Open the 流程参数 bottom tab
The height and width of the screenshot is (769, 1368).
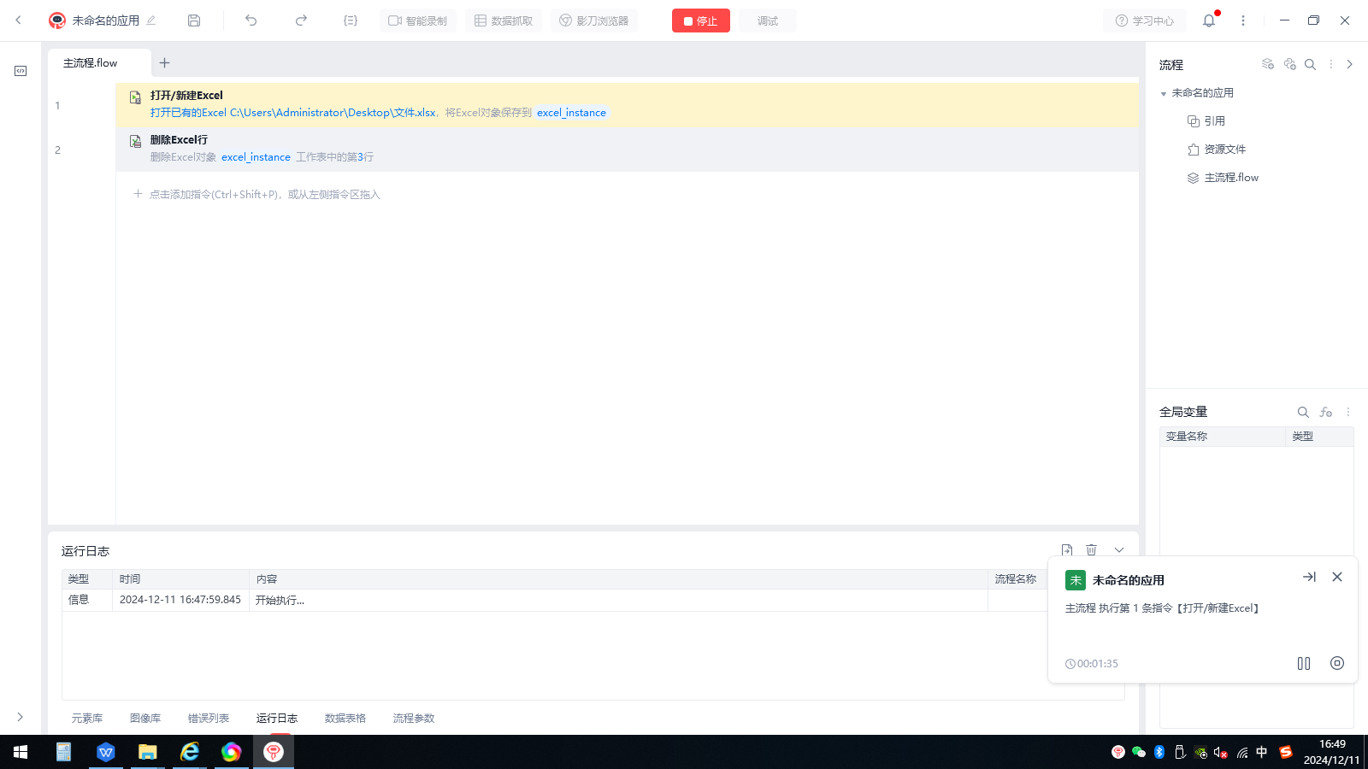coord(414,719)
